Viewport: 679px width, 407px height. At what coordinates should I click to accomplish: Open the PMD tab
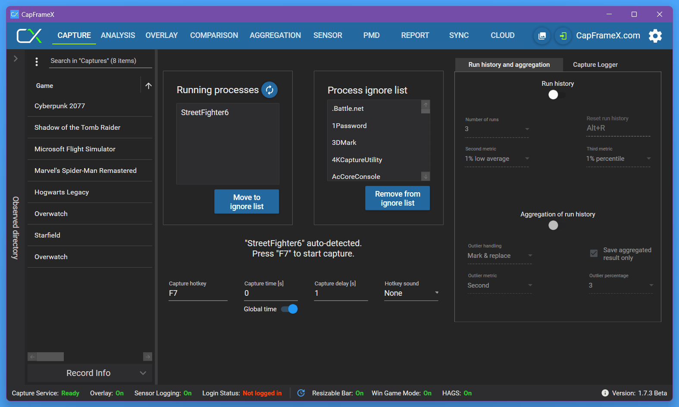[371, 35]
